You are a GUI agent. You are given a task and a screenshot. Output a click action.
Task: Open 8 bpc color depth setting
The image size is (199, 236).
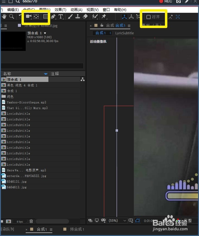[x=20, y=222]
